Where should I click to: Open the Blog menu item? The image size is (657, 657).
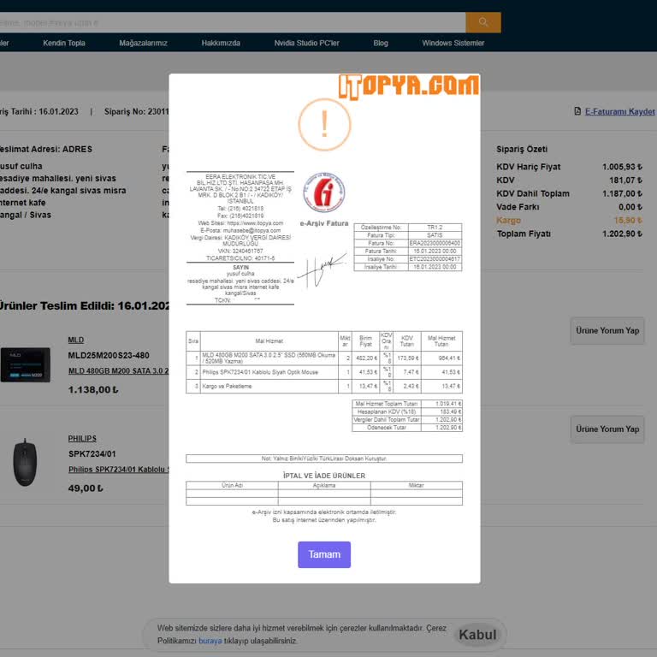click(381, 43)
